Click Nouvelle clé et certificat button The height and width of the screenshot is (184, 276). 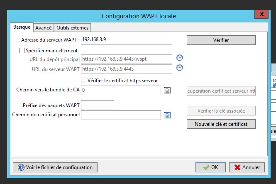221,124
